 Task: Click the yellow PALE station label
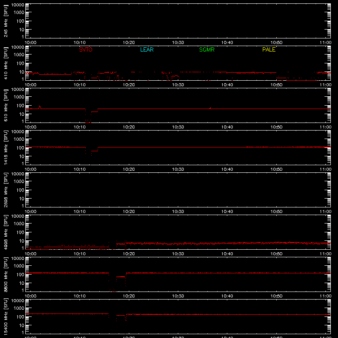[269, 49]
